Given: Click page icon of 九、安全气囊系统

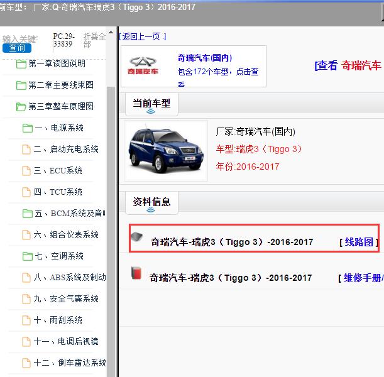Looking at the screenshot, I should pos(26,299).
